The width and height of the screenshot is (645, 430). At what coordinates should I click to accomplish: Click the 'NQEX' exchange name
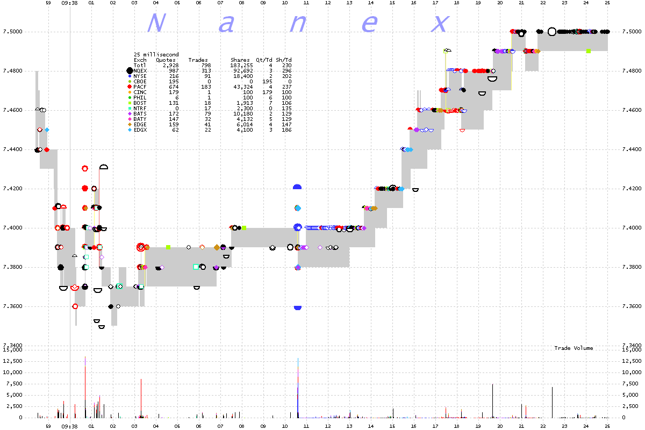click(140, 71)
